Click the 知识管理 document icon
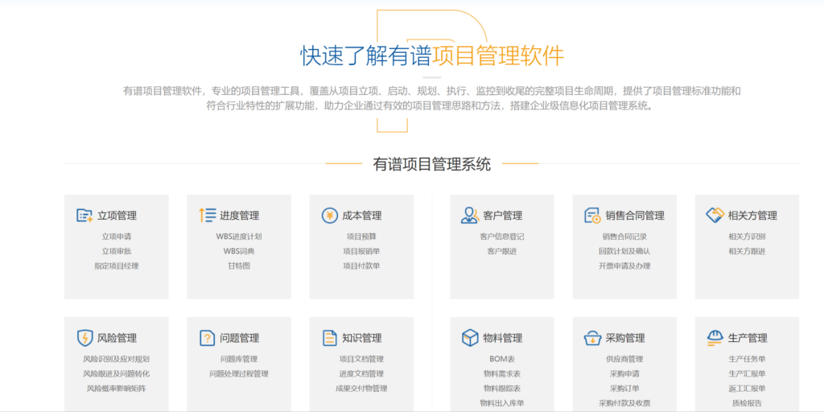824x412 pixels. point(330,337)
